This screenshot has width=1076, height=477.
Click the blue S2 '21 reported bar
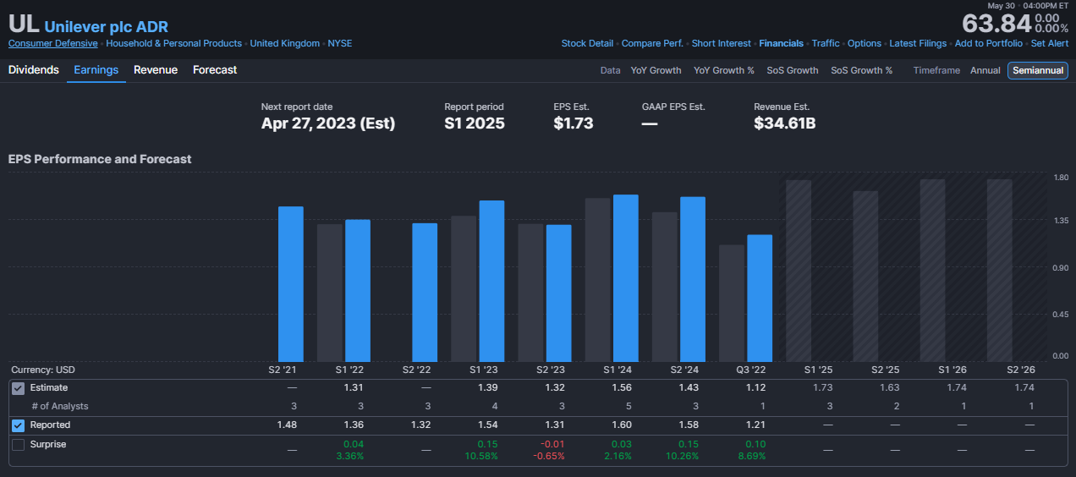click(x=291, y=284)
